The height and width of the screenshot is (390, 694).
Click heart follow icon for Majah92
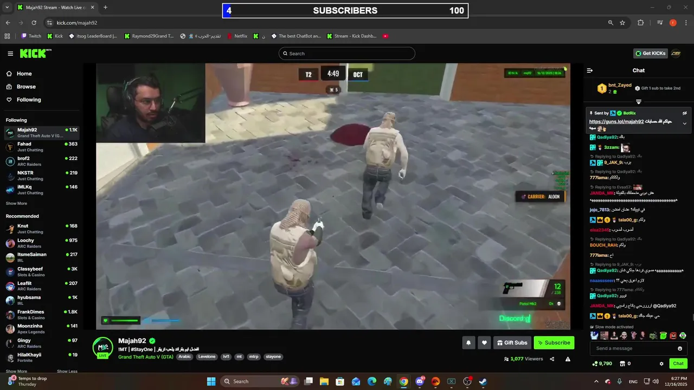[x=485, y=342]
